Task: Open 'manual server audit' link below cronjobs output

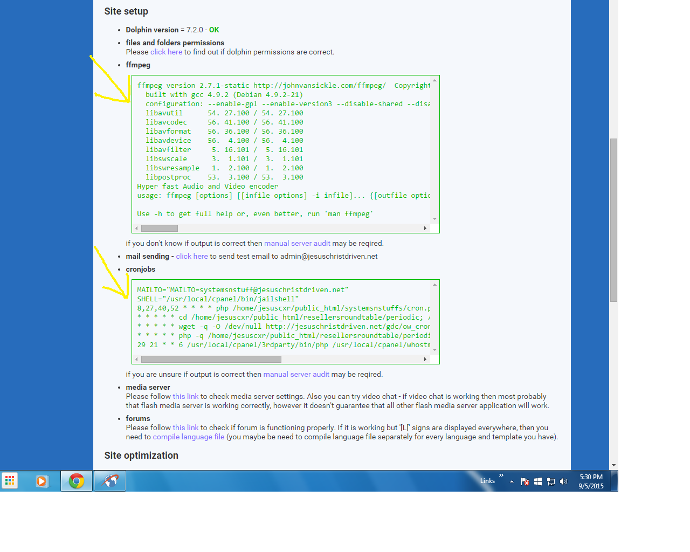Action: pos(296,374)
